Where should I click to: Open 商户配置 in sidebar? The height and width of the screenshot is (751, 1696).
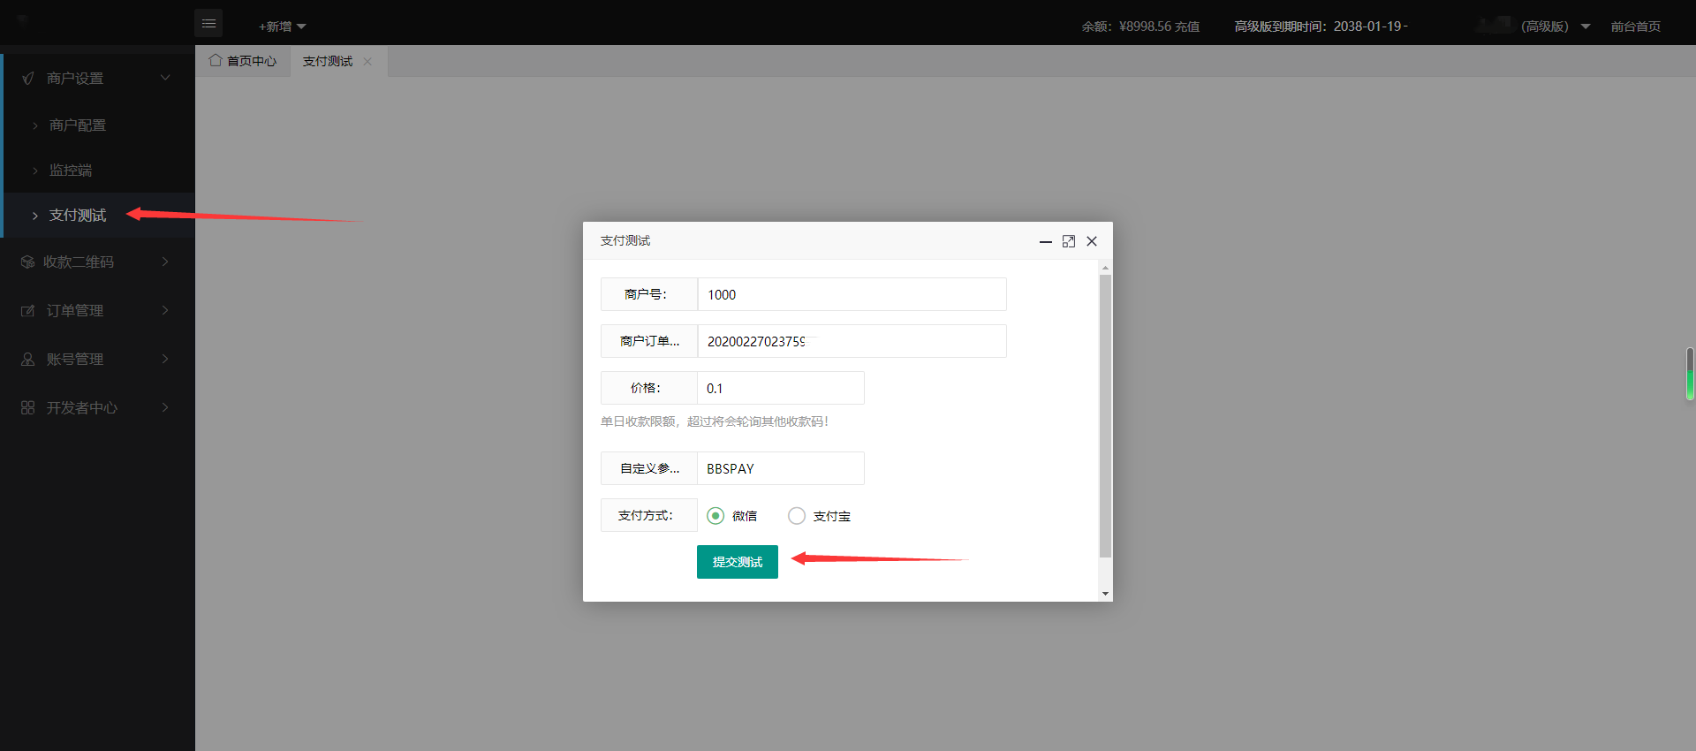pos(78,125)
